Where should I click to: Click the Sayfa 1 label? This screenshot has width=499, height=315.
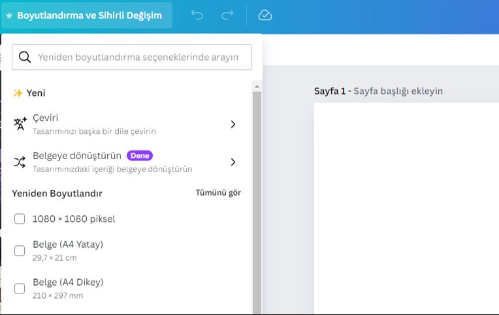pos(330,91)
